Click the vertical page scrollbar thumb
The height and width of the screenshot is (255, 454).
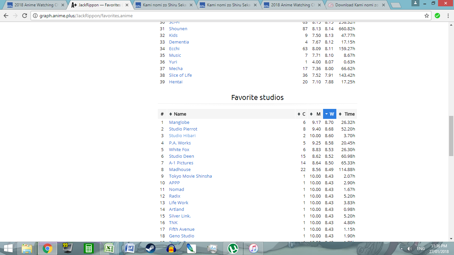click(x=451, y=136)
